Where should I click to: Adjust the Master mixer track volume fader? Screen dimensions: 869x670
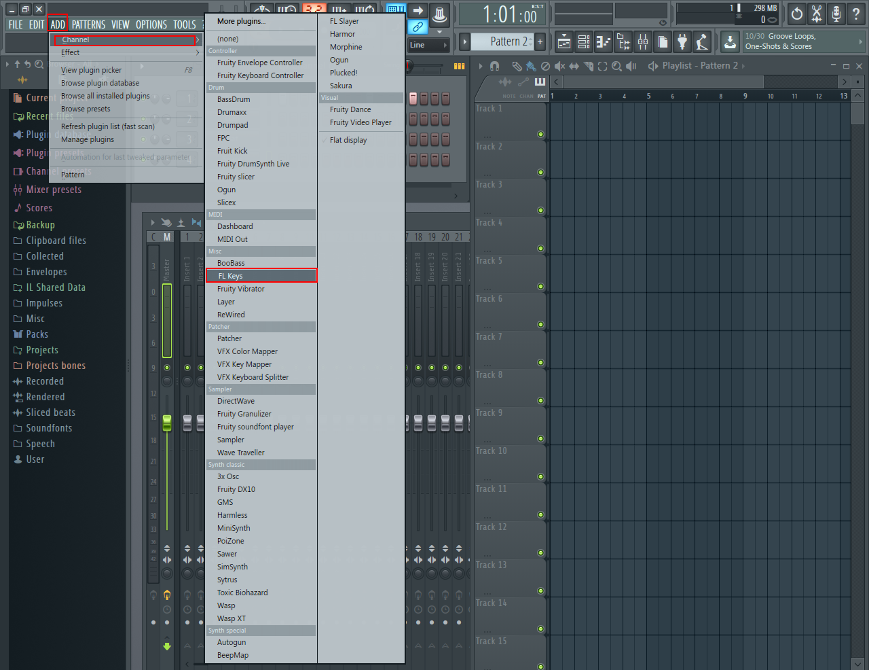coord(167,423)
